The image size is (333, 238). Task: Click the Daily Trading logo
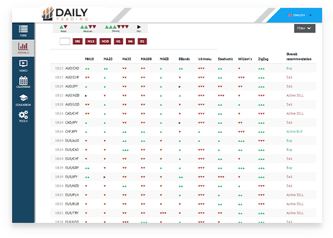click(65, 14)
